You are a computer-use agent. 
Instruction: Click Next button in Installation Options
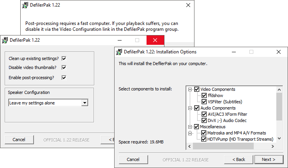pos(269,159)
